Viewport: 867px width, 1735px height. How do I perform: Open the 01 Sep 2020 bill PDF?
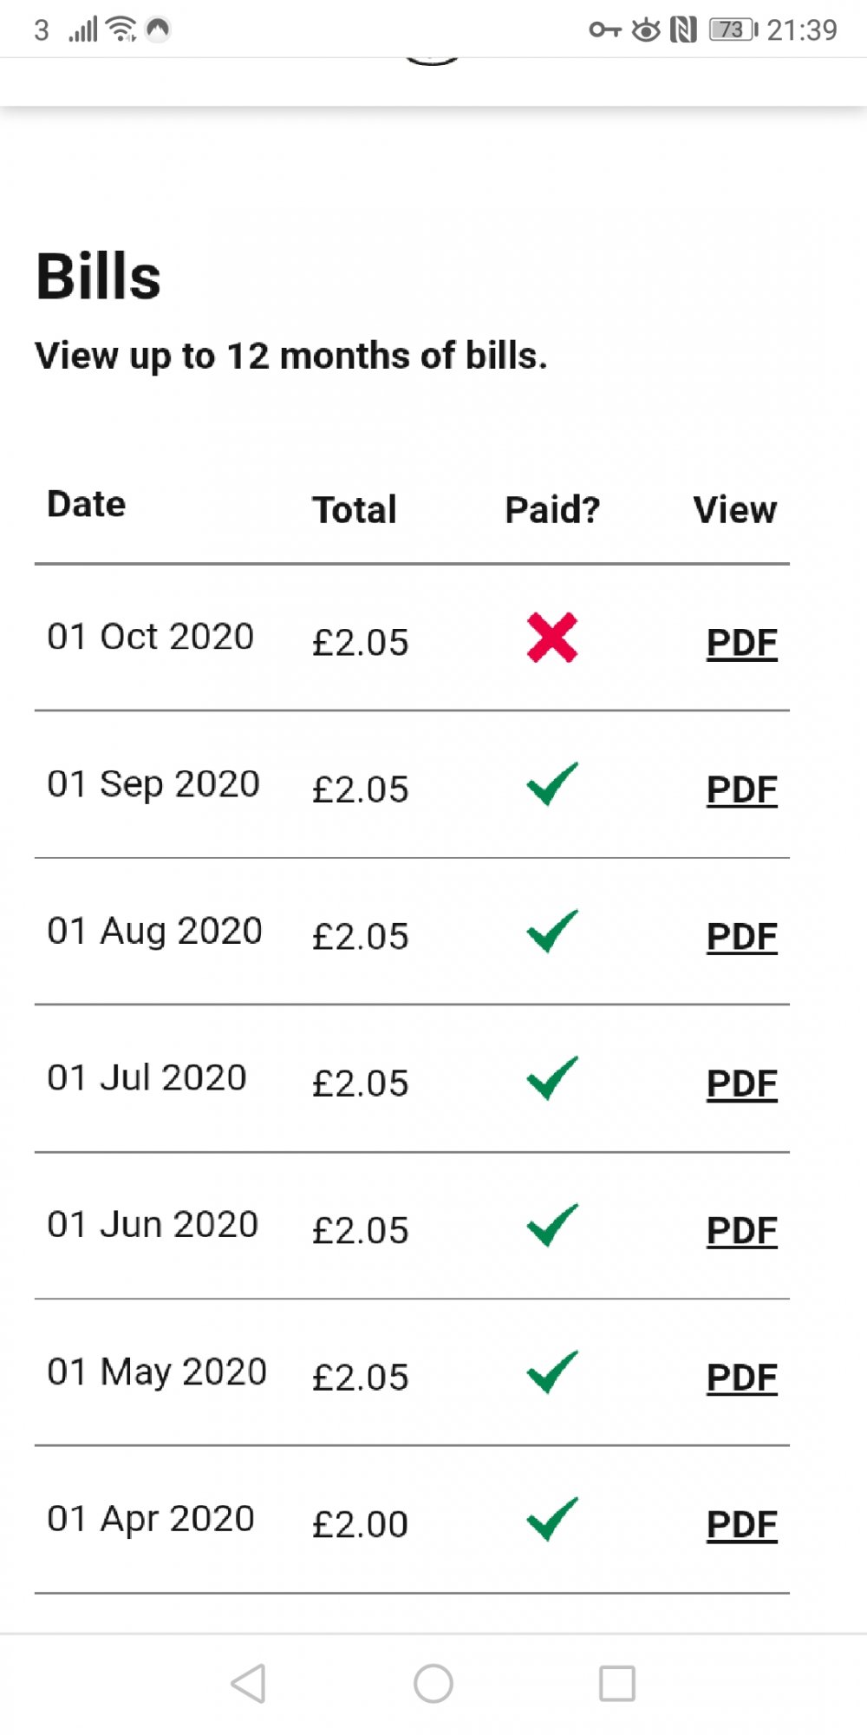[x=741, y=789]
